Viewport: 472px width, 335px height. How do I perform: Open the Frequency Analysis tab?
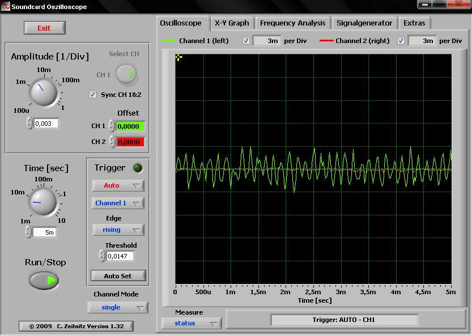(292, 23)
